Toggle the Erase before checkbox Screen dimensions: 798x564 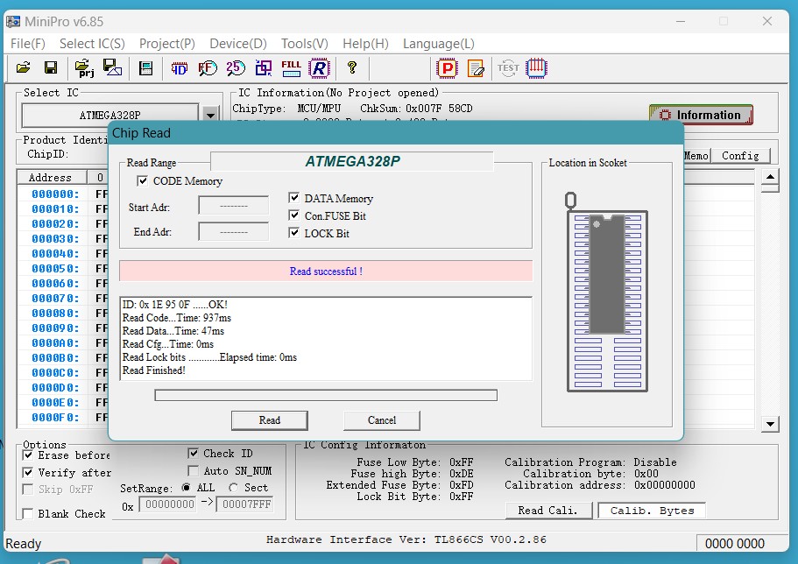(28, 455)
